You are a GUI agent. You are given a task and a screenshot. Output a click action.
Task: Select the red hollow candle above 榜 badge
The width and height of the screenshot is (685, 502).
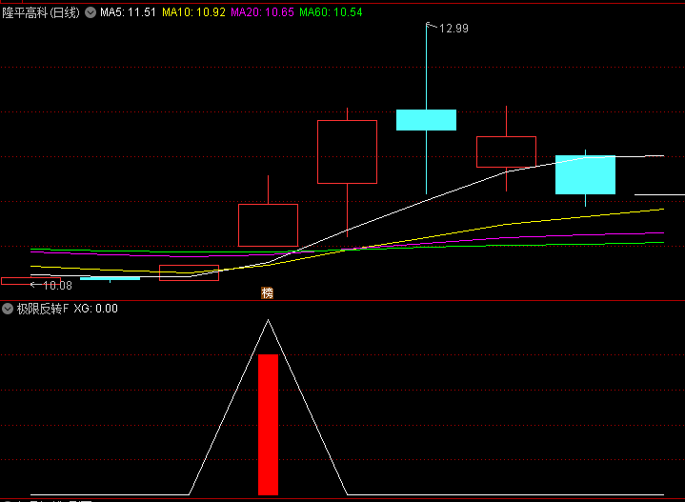point(268,225)
